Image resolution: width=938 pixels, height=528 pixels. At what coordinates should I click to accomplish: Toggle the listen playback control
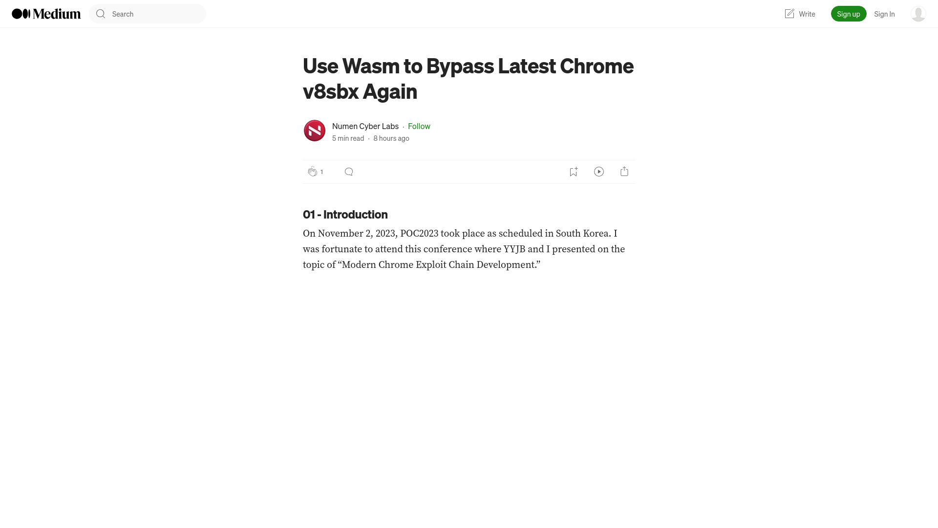(598, 172)
